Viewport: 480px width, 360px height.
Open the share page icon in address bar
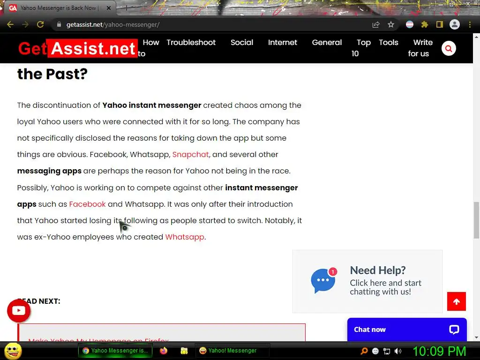[376, 24]
